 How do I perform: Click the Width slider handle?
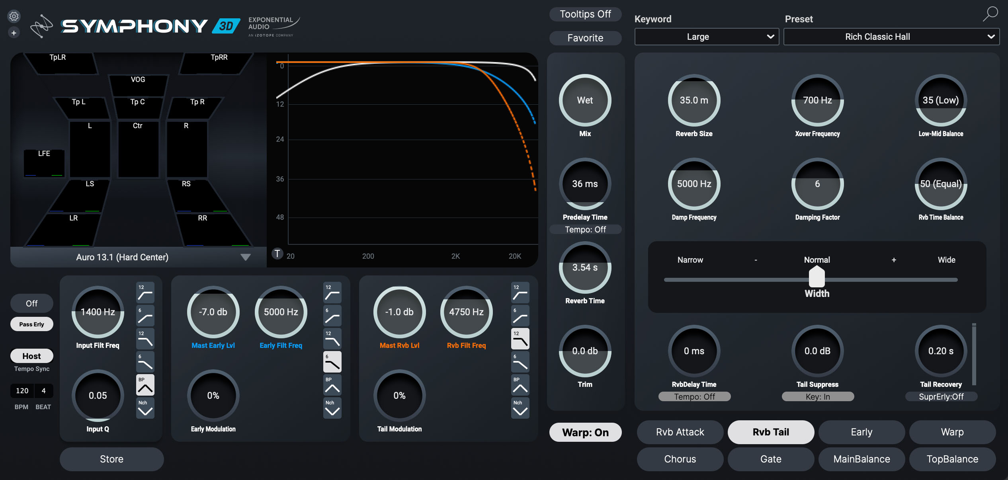817,277
